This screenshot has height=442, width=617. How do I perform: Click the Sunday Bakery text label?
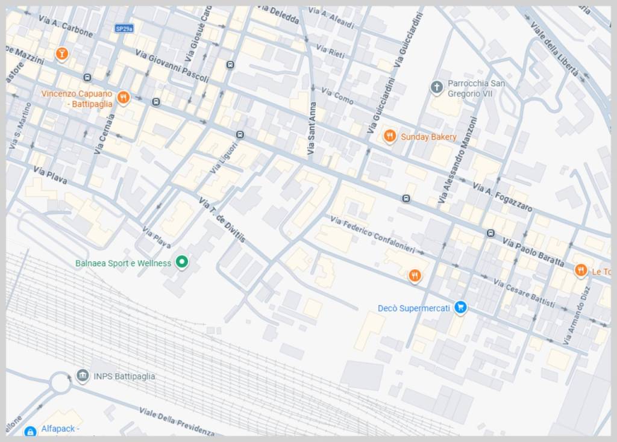click(428, 137)
